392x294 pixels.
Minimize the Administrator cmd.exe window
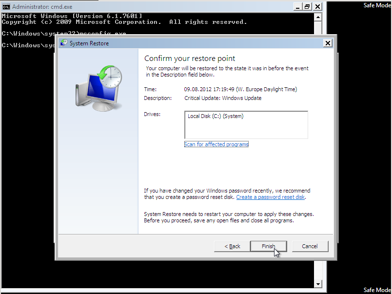pos(298,7)
